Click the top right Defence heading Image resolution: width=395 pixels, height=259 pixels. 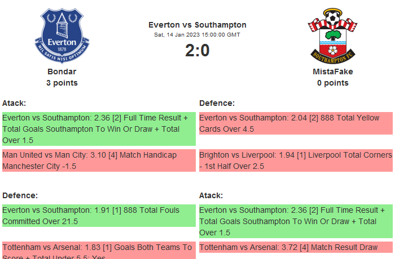(217, 103)
